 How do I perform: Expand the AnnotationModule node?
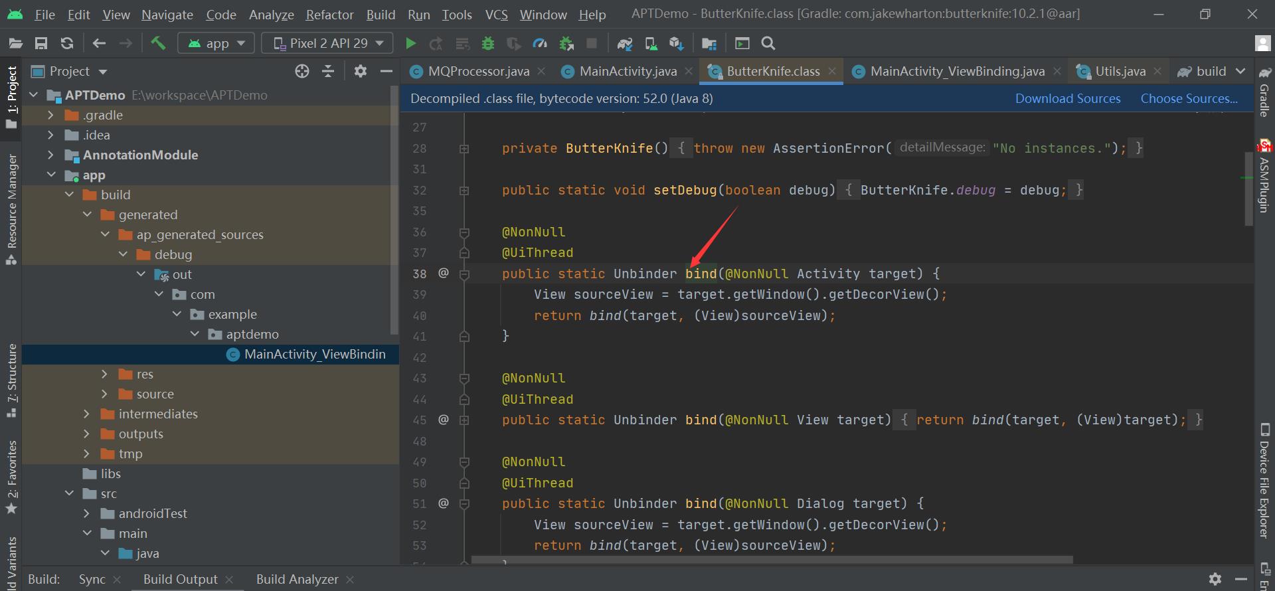point(50,155)
